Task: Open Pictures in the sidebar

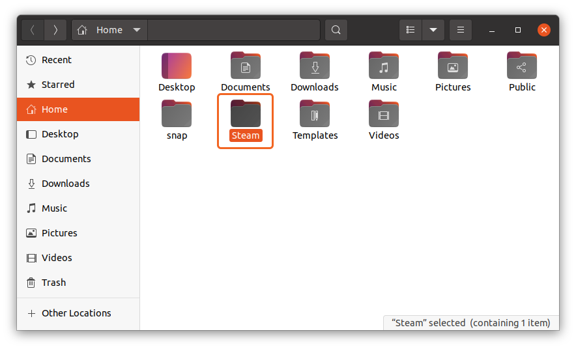Action: pos(78,233)
